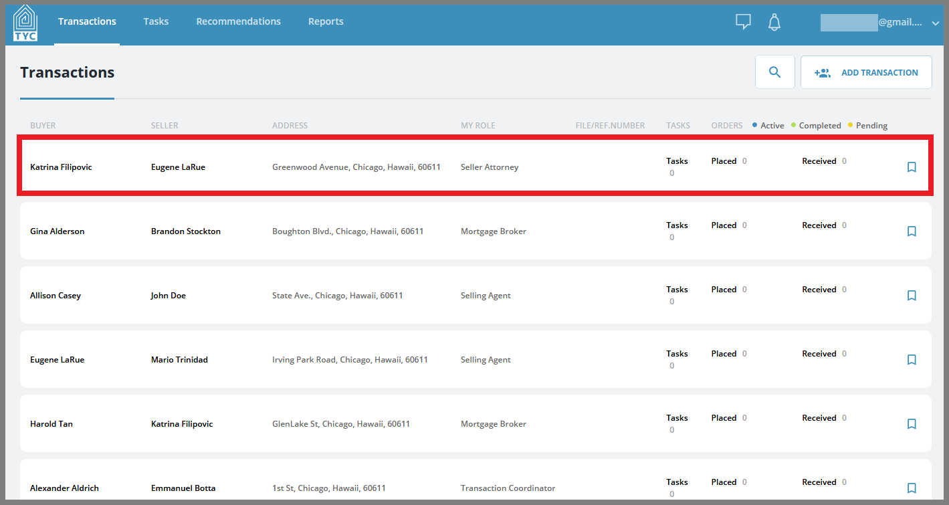Click the Address column header
Viewport: 949px width, 505px height.
pyautogui.click(x=290, y=125)
